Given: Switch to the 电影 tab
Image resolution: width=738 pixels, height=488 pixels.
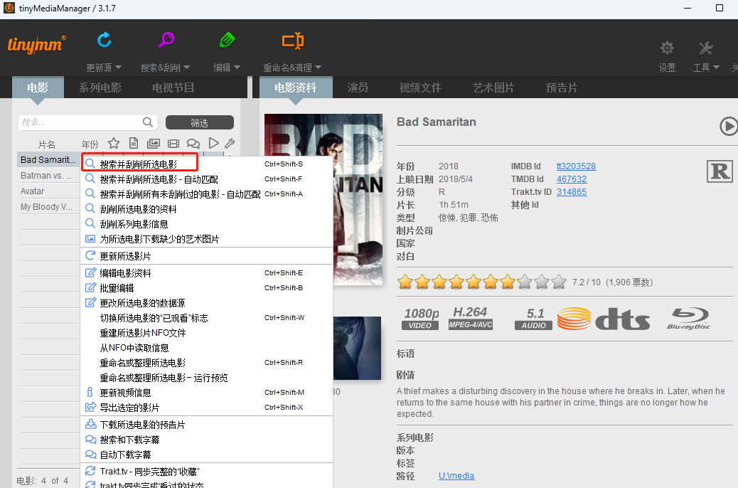Looking at the screenshot, I should pyautogui.click(x=38, y=87).
